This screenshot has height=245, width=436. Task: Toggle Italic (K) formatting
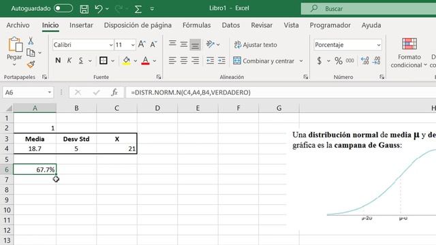[69, 61]
